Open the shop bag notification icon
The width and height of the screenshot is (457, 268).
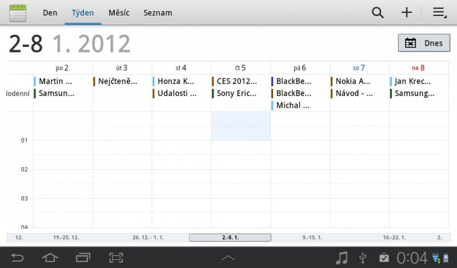point(384,258)
